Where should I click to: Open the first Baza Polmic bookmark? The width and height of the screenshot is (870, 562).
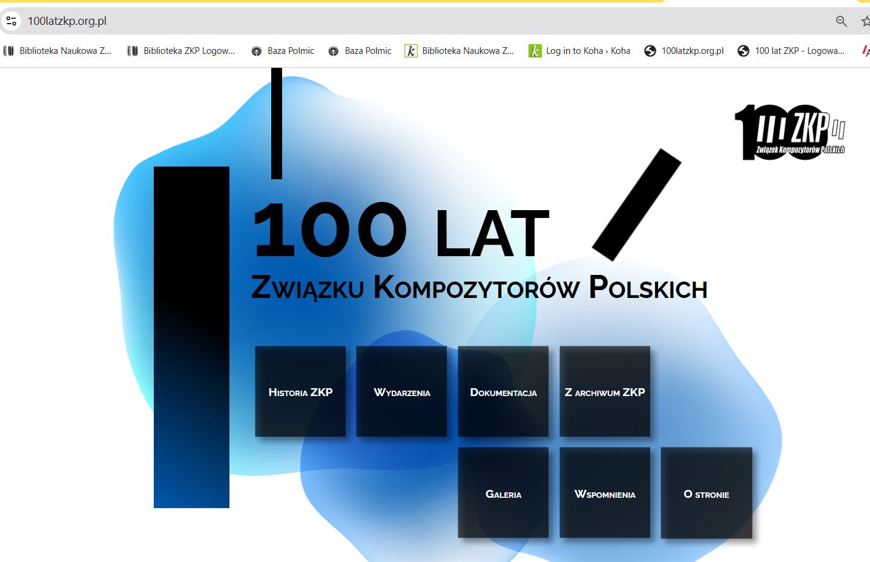click(283, 51)
